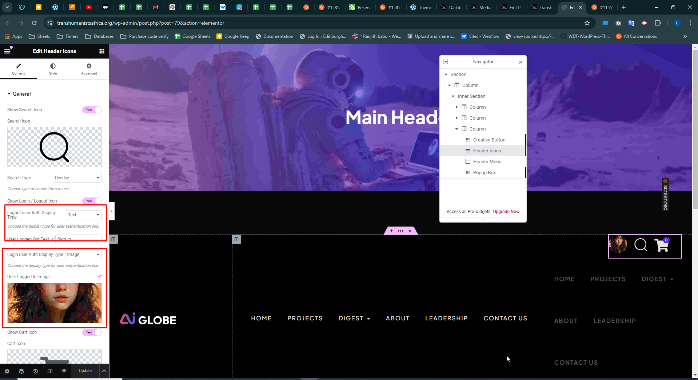Click the Navigator expand-all icon

[446, 62]
